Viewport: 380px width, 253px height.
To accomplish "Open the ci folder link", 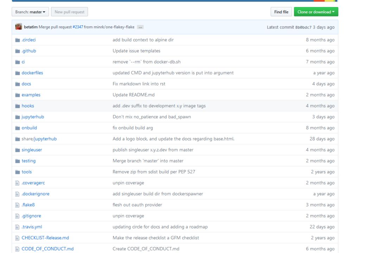I will (x=23, y=62).
